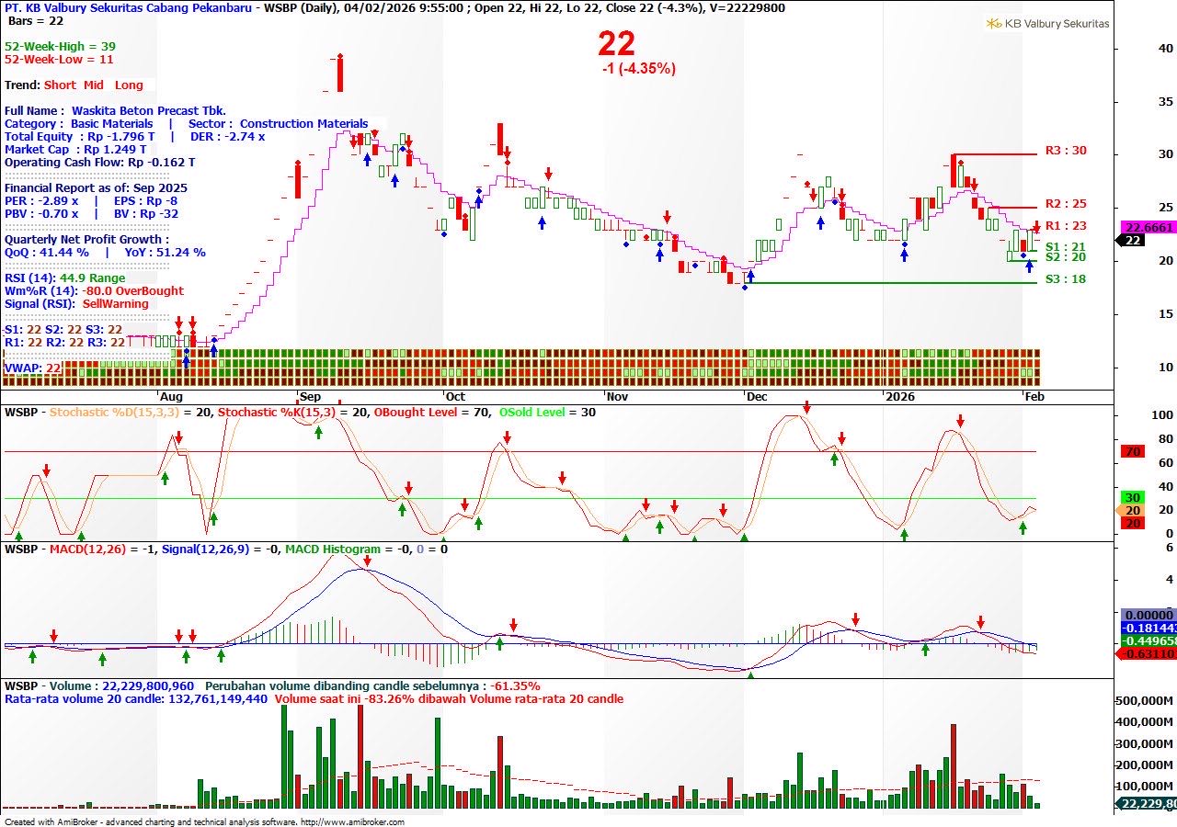The image size is (1177, 827).
Task: Select the "Volume : 22,229,800,960" reading
Action: 121,686
